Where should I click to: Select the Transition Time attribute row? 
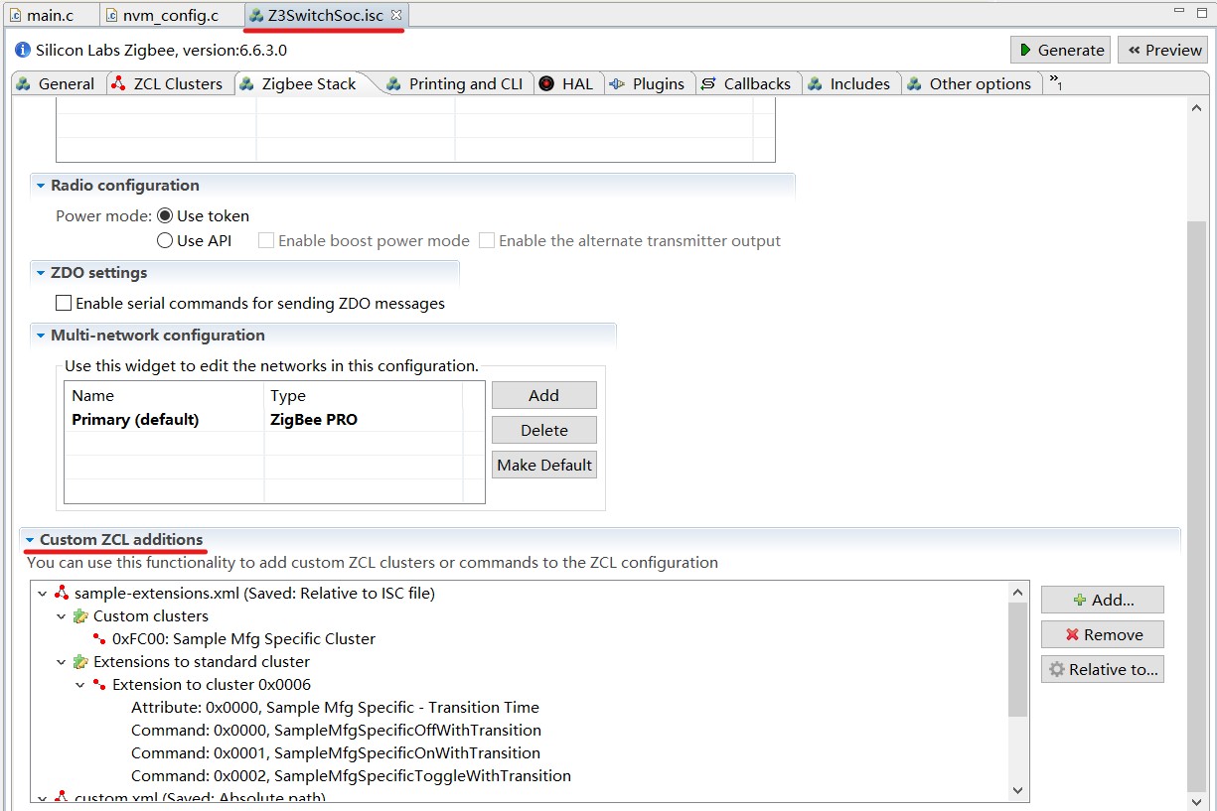click(x=335, y=708)
